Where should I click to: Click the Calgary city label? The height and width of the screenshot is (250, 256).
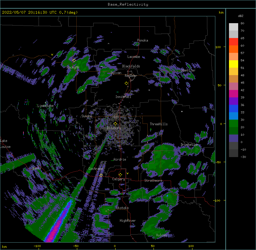click(118, 179)
